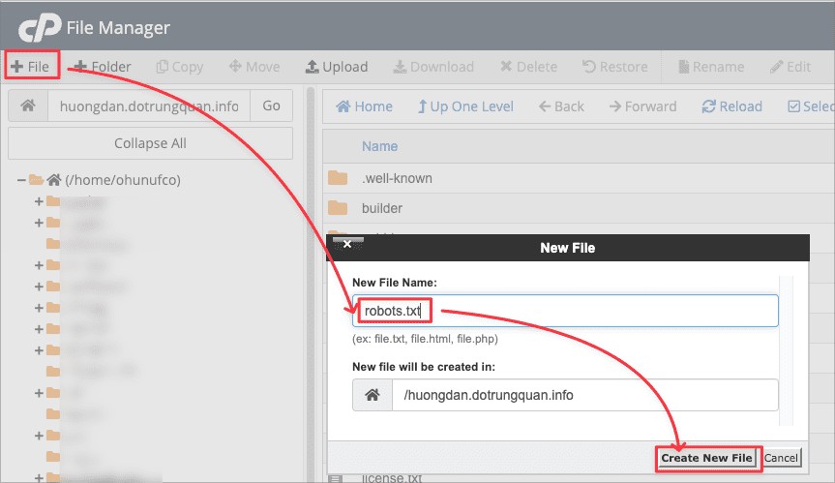Cancel the New File dialog
Viewport: 835px width, 483px height.
pyautogui.click(x=781, y=458)
